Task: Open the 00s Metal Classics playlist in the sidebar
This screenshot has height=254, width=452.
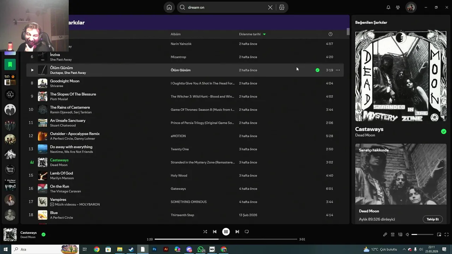Action: click(10, 185)
